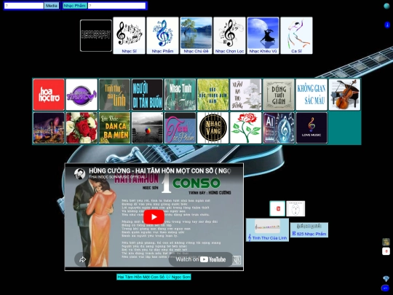
Task: Open the Nhạc Phẩm blue treble clef tile
Action: pos(162,36)
